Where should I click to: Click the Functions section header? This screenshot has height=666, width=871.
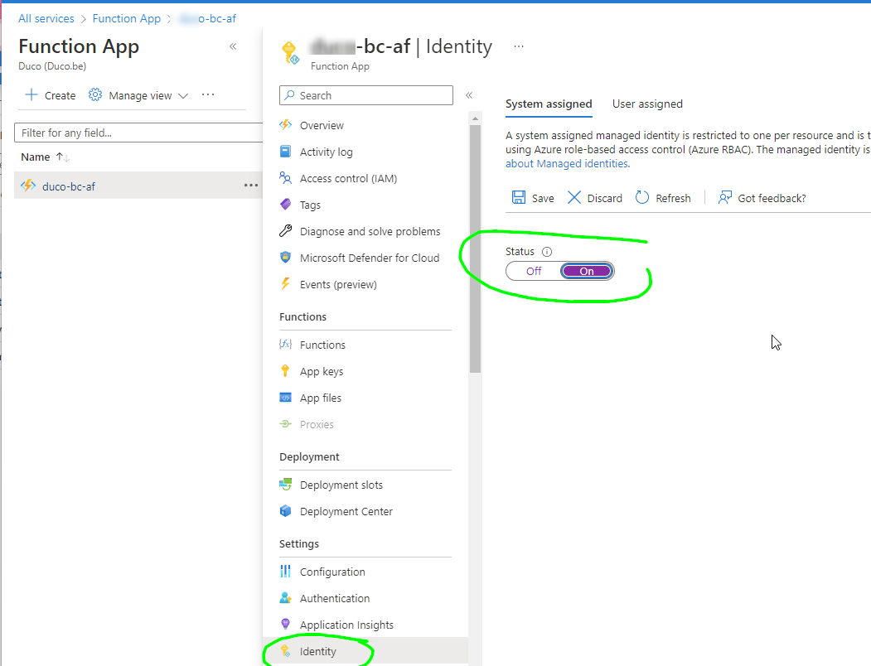click(302, 316)
